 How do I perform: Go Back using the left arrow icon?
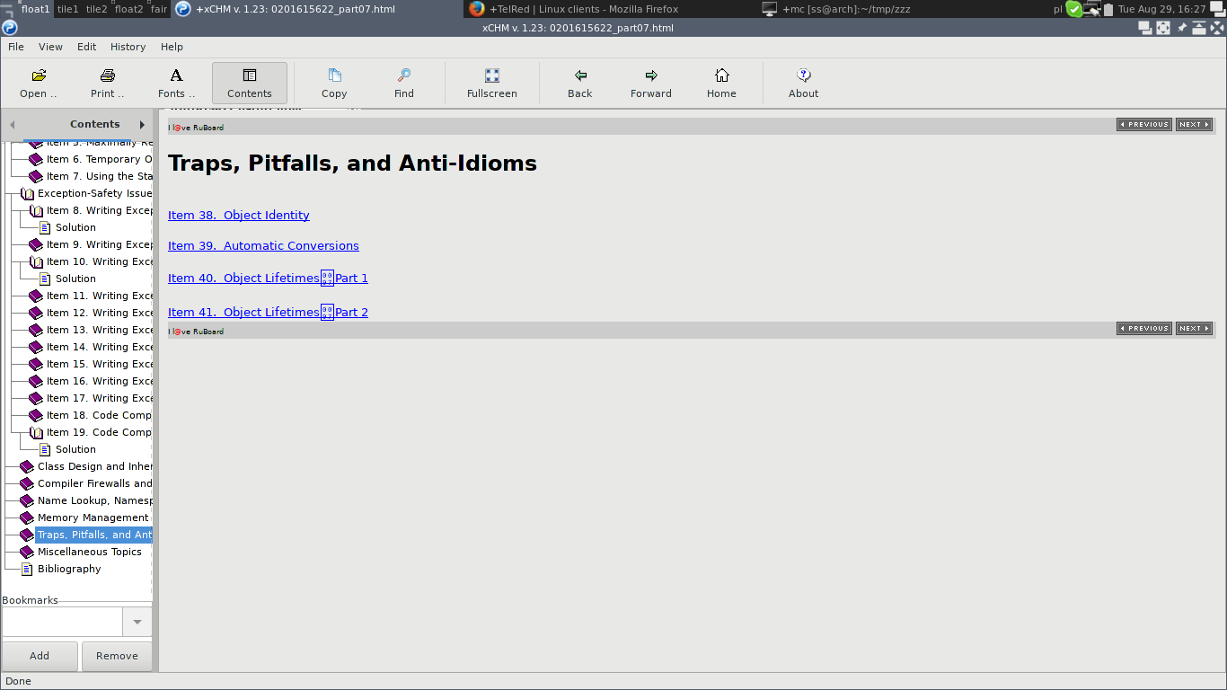point(580,84)
